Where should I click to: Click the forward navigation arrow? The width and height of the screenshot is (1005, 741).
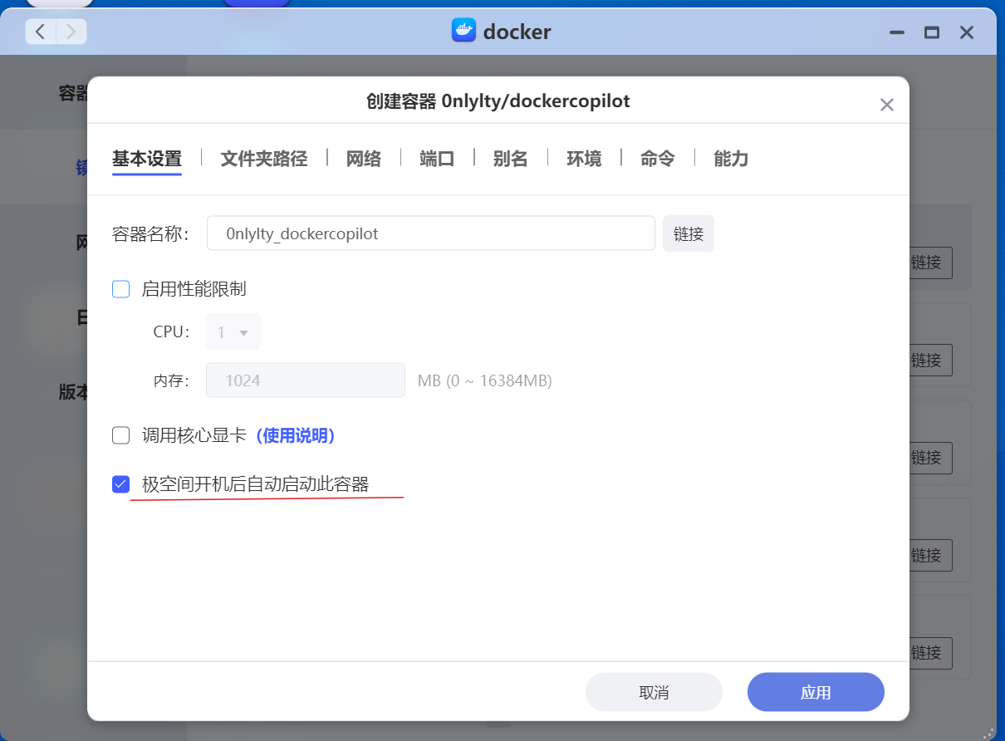coord(71,32)
